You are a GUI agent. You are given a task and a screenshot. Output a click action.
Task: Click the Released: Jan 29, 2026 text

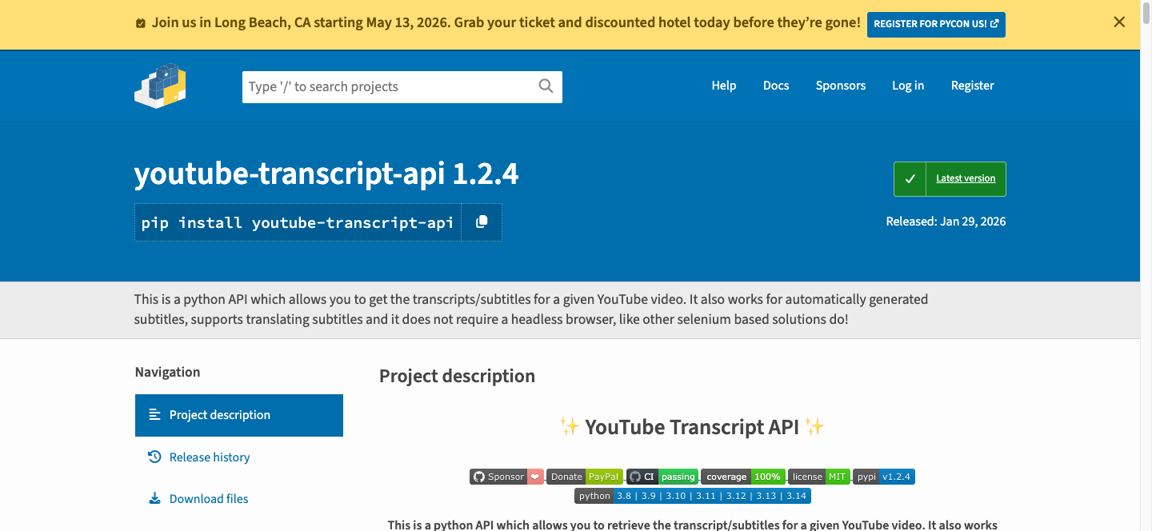point(946,222)
